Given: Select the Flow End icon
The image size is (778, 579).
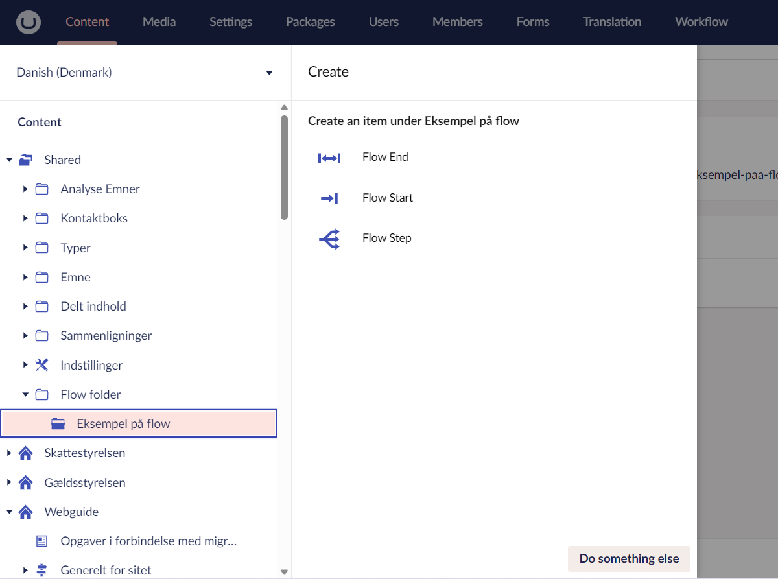Looking at the screenshot, I should (329, 158).
